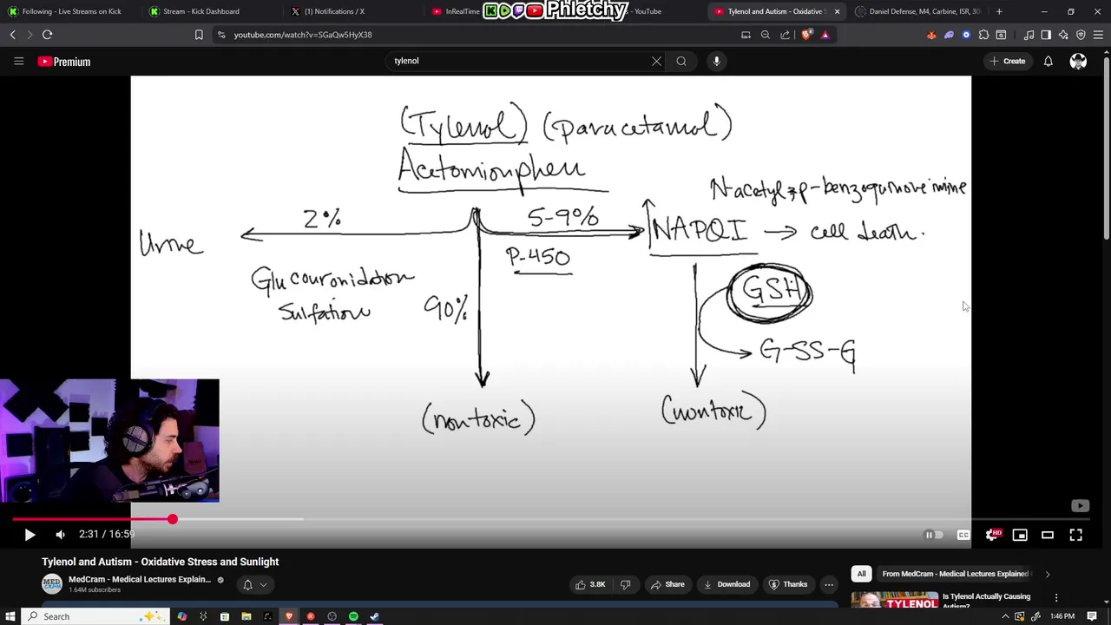
Task: Open the Create menu
Action: (x=1007, y=61)
